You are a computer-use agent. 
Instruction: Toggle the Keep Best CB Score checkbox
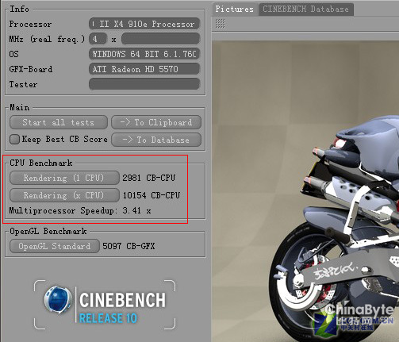click(14, 139)
